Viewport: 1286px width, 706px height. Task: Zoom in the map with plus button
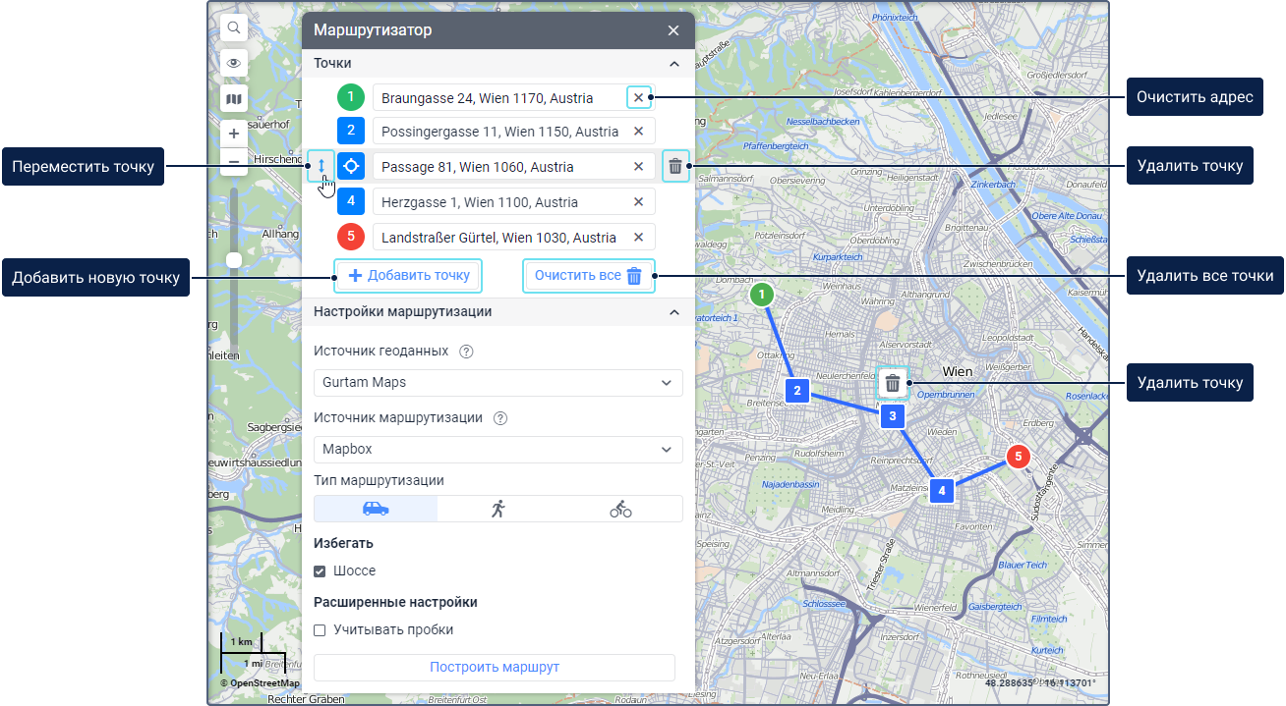click(x=234, y=134)
